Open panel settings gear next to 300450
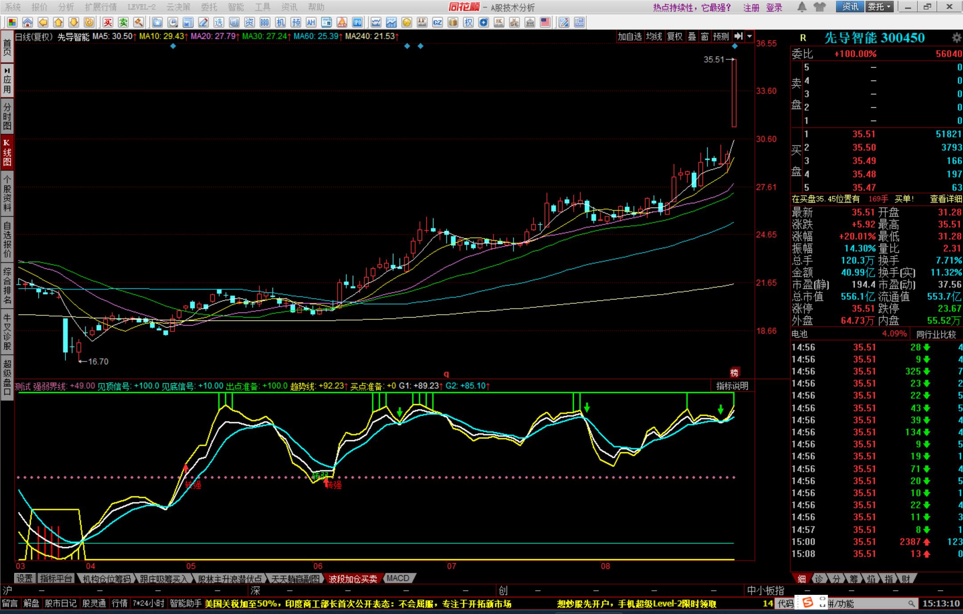Viewport: 963px width, 614px height. point(956,38)
